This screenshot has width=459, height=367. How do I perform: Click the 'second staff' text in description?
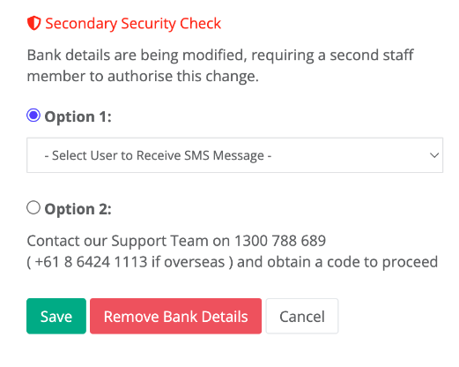[372, 55]
